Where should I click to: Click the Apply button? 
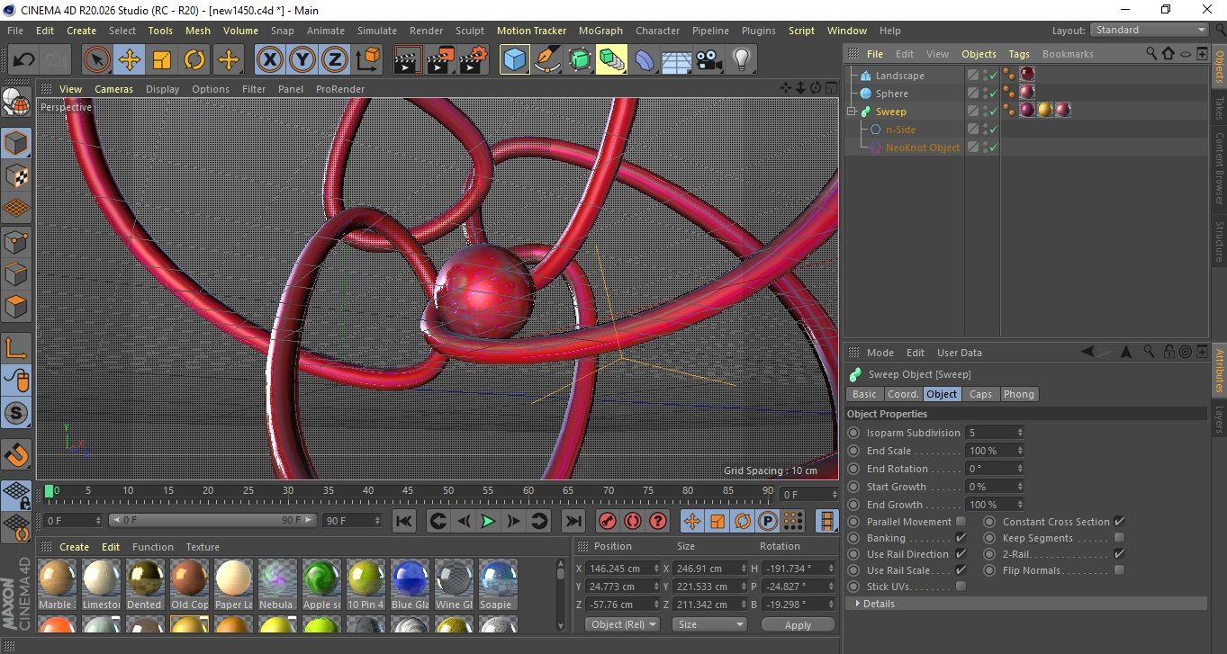pos(798,624)
